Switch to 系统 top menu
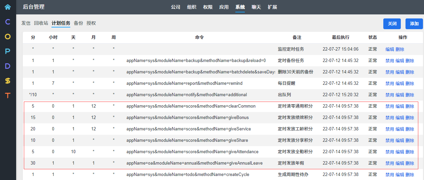 [240, 7]
